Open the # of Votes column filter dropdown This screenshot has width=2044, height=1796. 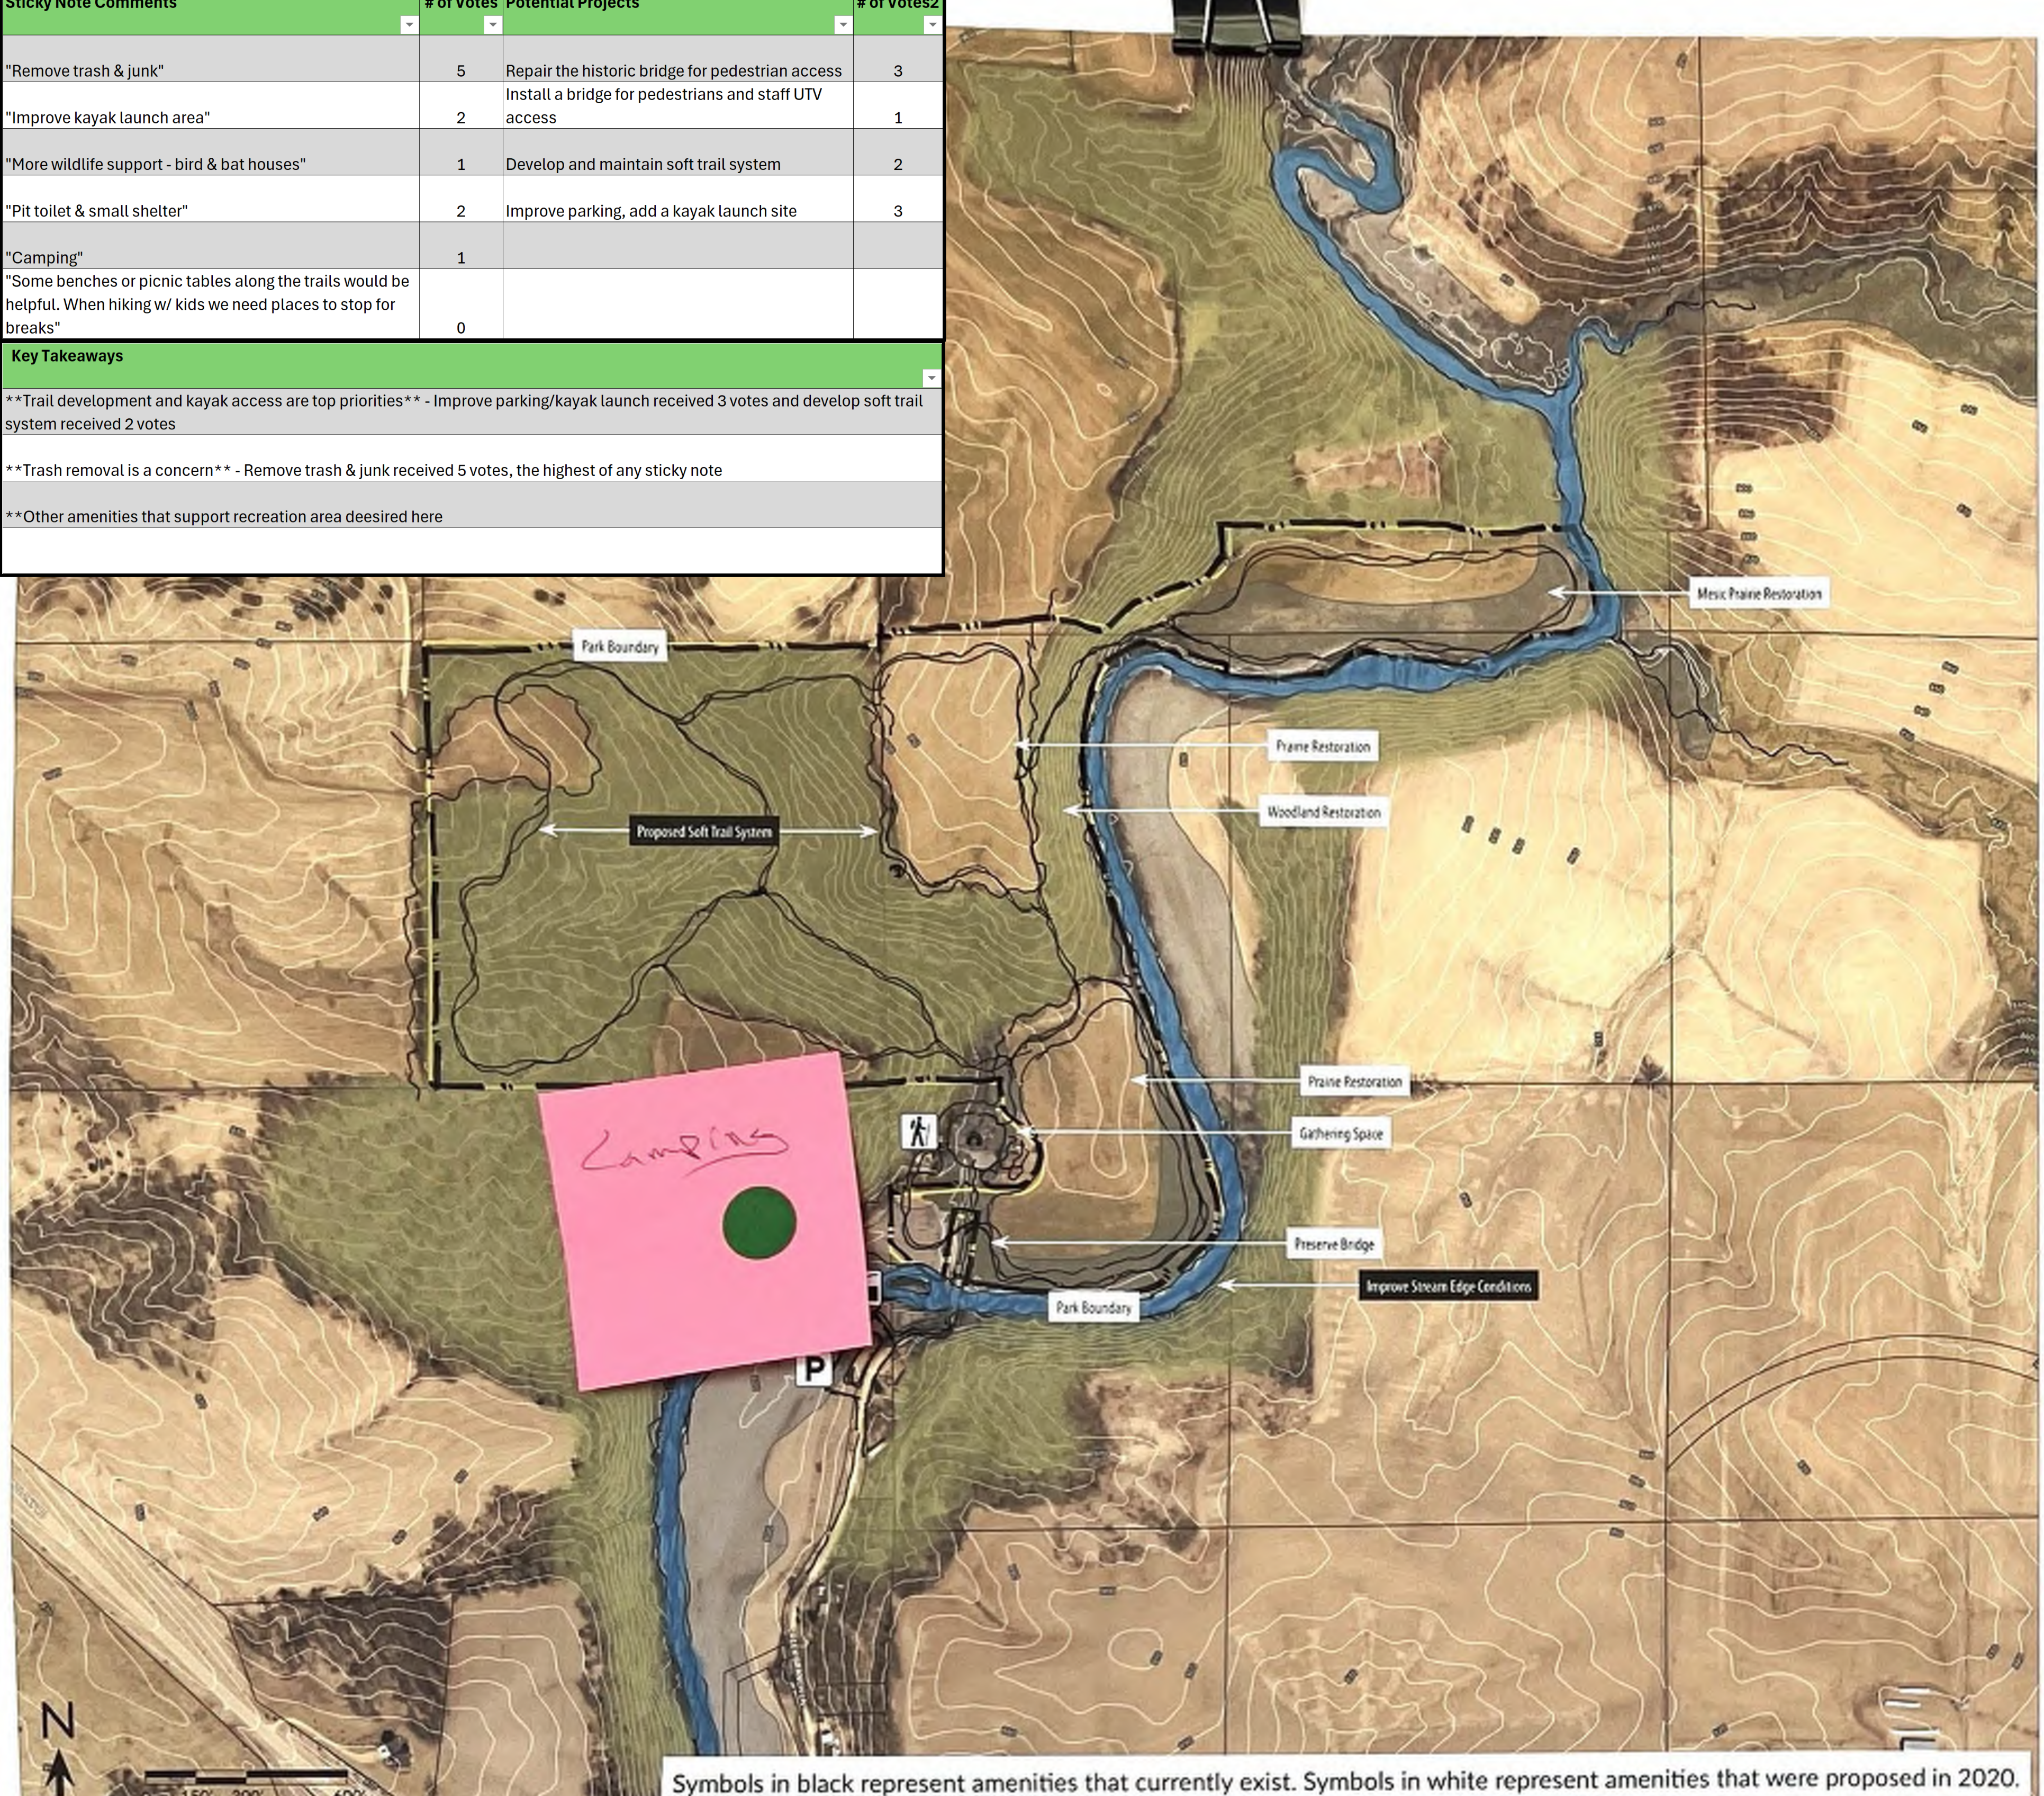[x=492, y=25]
